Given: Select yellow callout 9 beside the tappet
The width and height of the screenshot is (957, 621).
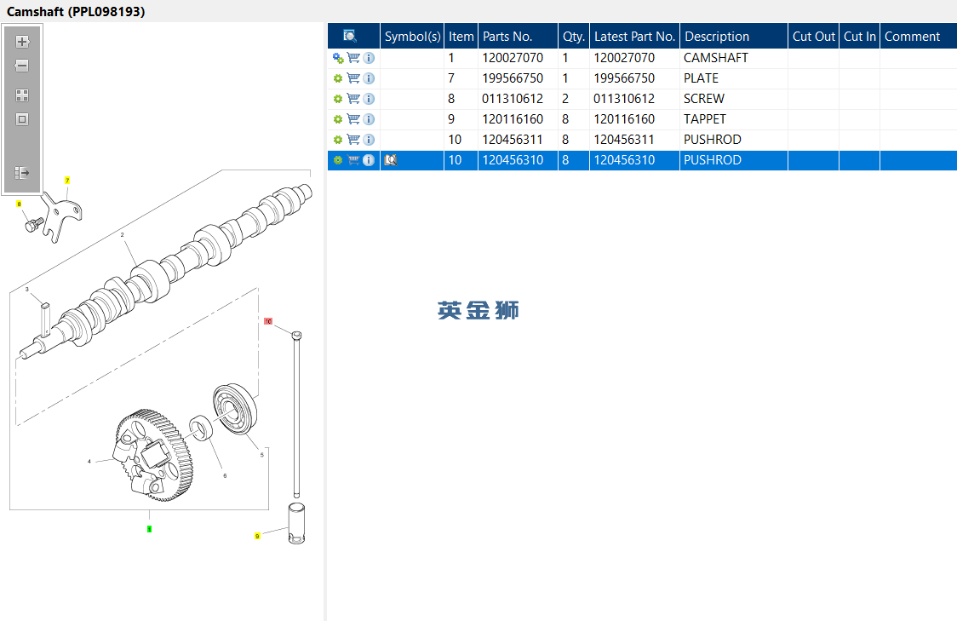Looking at the screenshot, I should [257, 536].
